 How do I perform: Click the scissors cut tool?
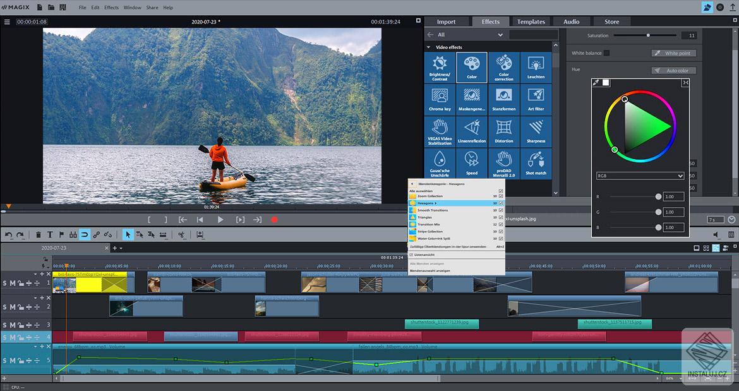pos(181,234)
